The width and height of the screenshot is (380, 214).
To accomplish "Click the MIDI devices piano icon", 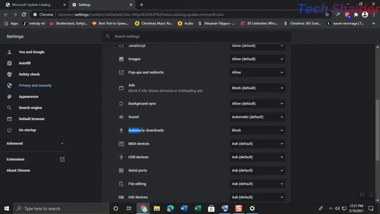I will point(121,144).
